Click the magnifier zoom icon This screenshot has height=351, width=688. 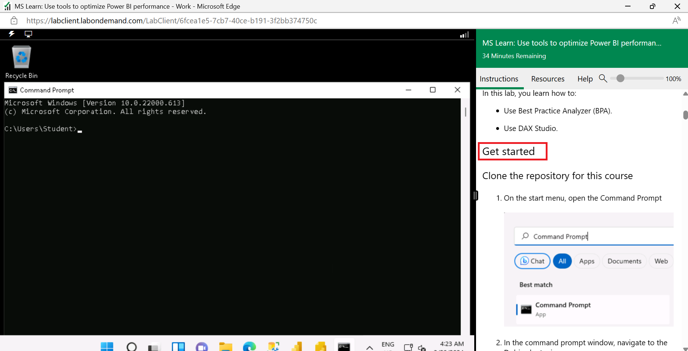point(603,78)
